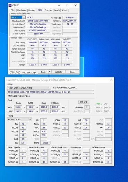Click the SPD W-P button in HWiNFO
The height and width of the screenshot is (182, 128).
(x=84, y=102)
